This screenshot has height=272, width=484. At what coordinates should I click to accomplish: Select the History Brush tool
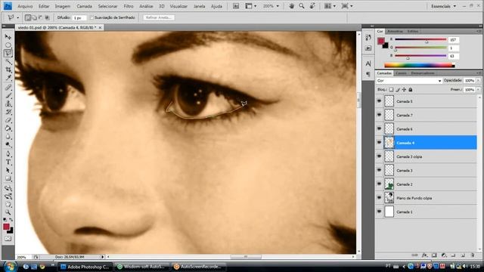point(8,112)
